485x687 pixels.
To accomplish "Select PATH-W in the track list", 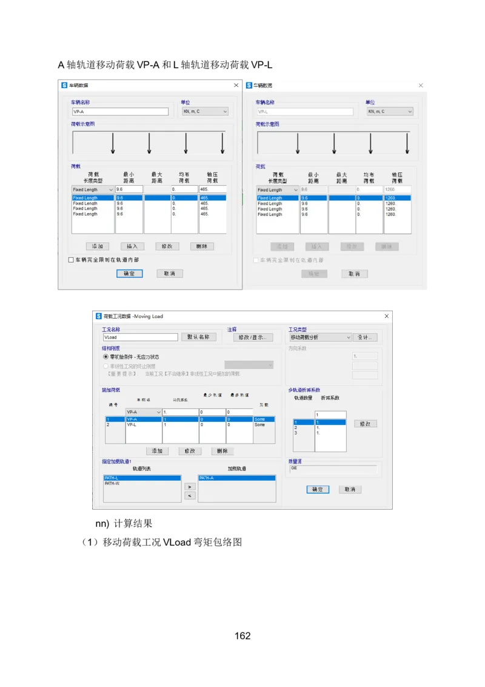I will [x=112, y=484].
